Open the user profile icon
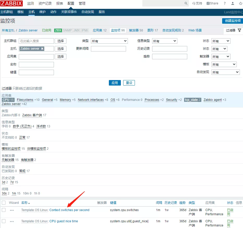 [x=233, y=3]
